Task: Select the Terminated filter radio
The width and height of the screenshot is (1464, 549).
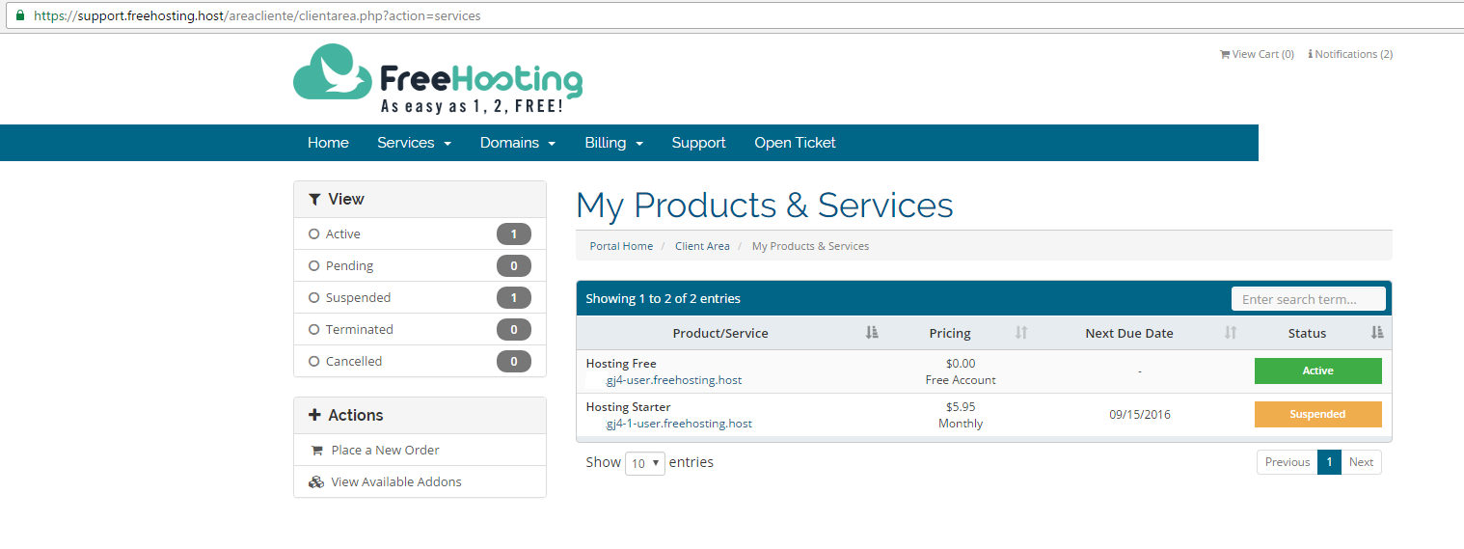Action: [313, 329]
